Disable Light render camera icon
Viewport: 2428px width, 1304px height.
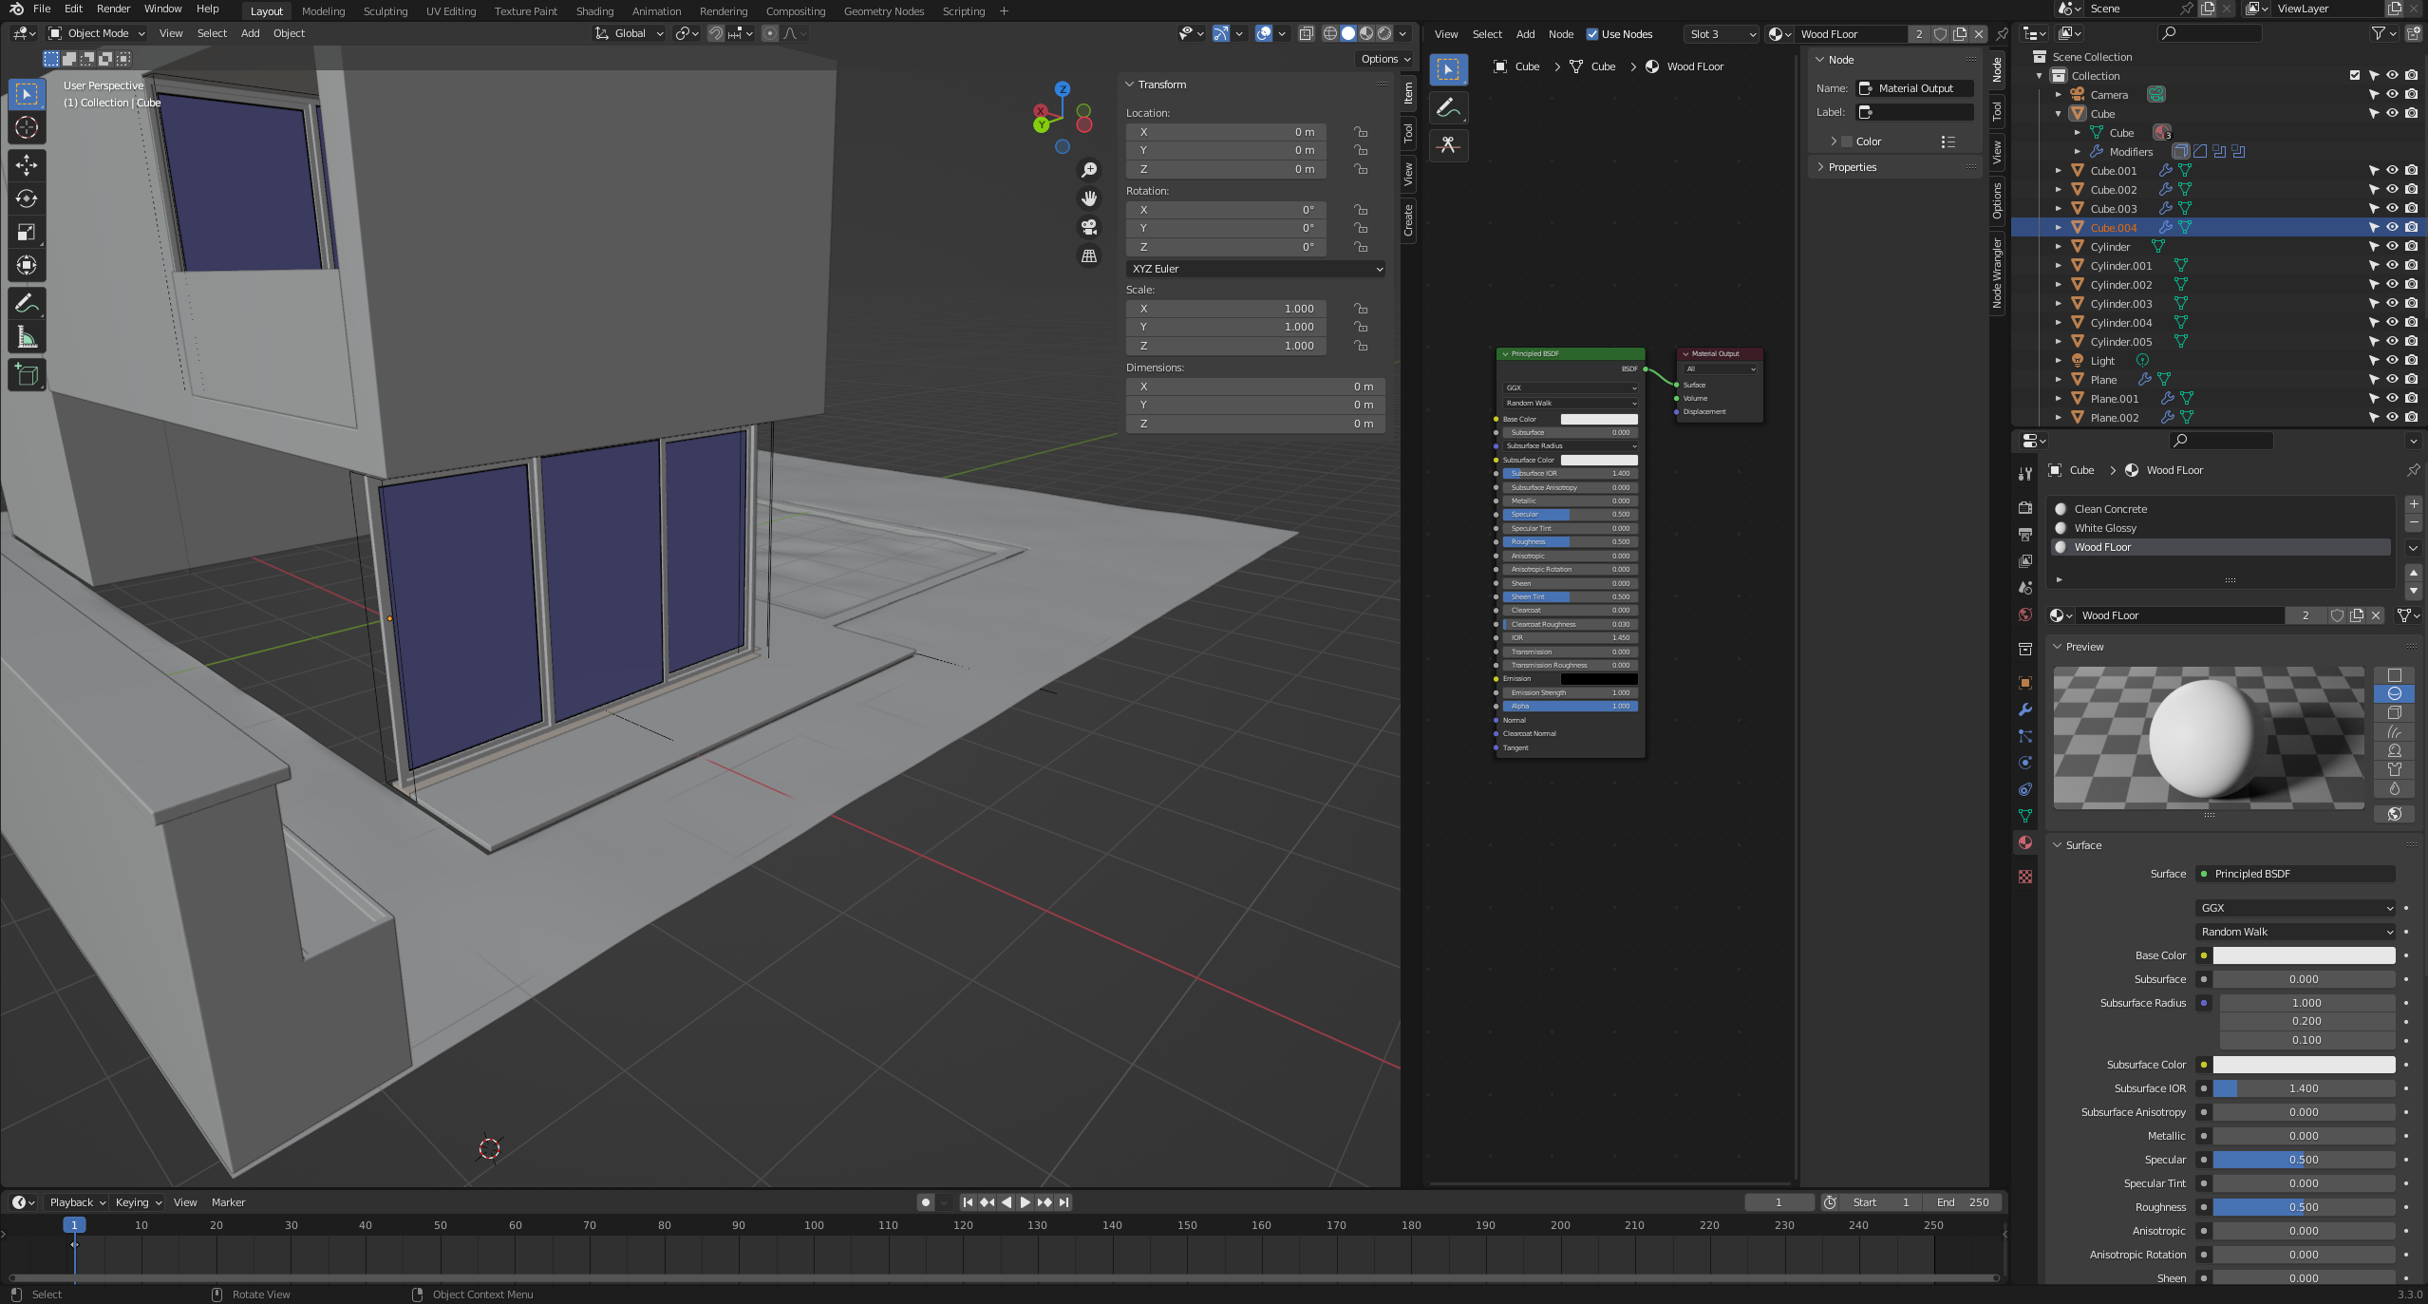2411,360
